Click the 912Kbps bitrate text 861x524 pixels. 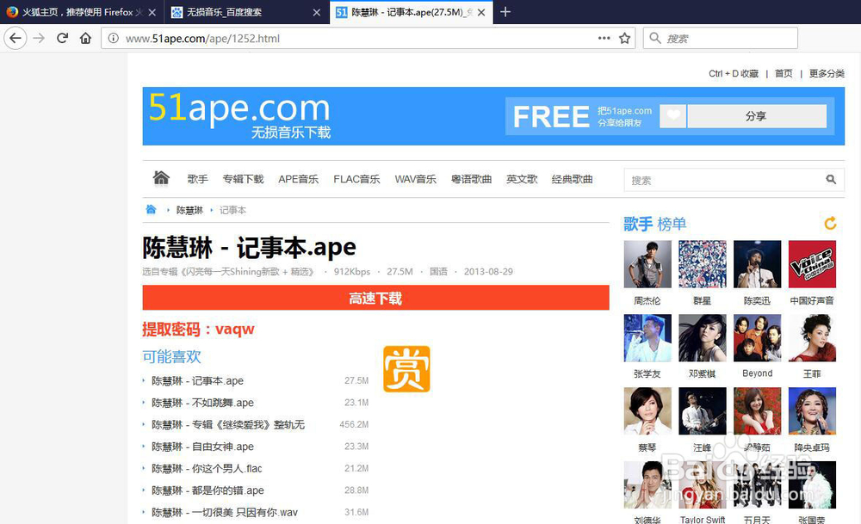pos(352,272)
